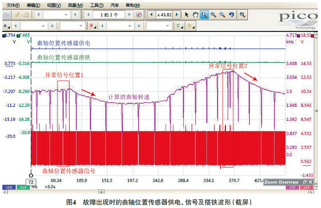Image resolution: width=321 pixels, height=208 pixels.
Task: Go to previous waveform buffer
Action: [x=88, y=15]
